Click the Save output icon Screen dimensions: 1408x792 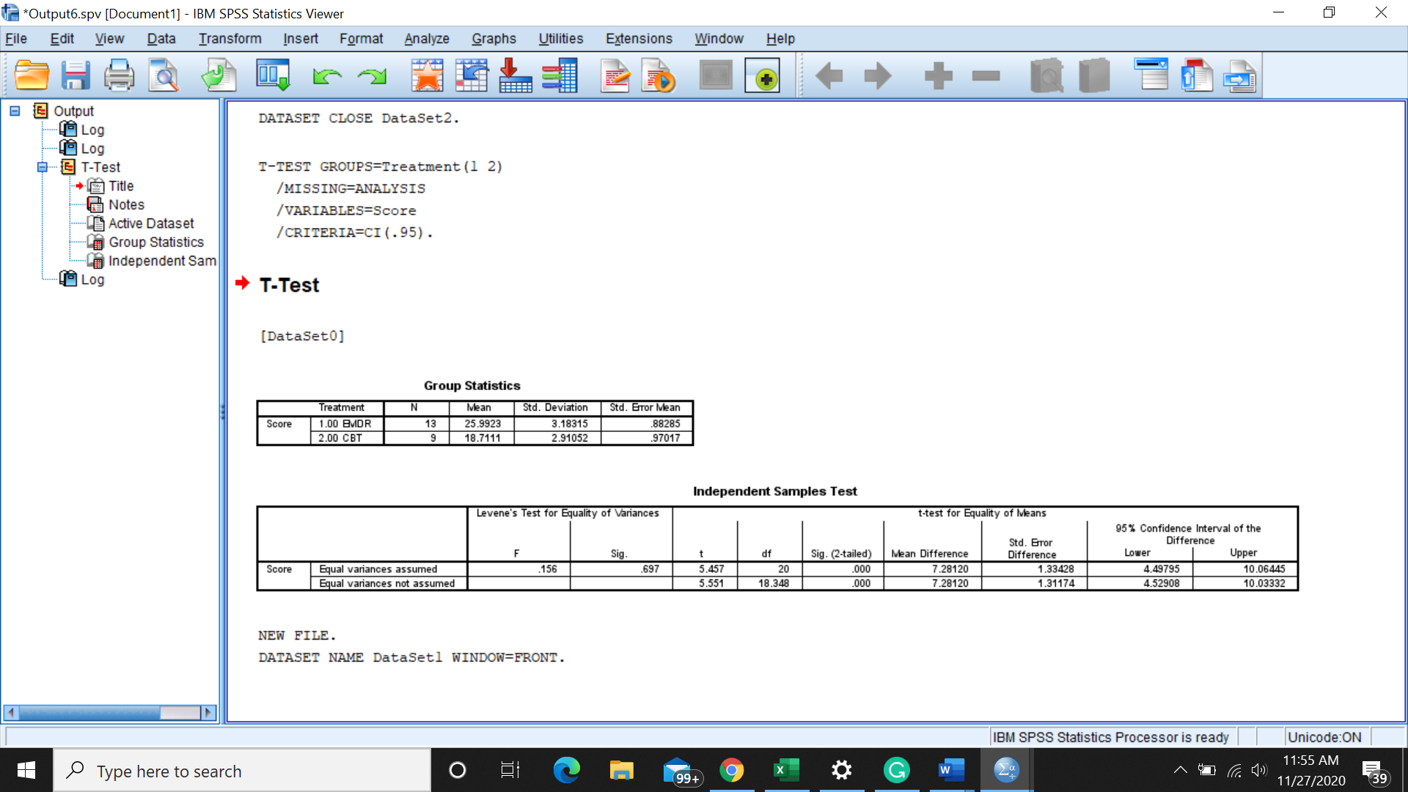[x=75, y=76]
